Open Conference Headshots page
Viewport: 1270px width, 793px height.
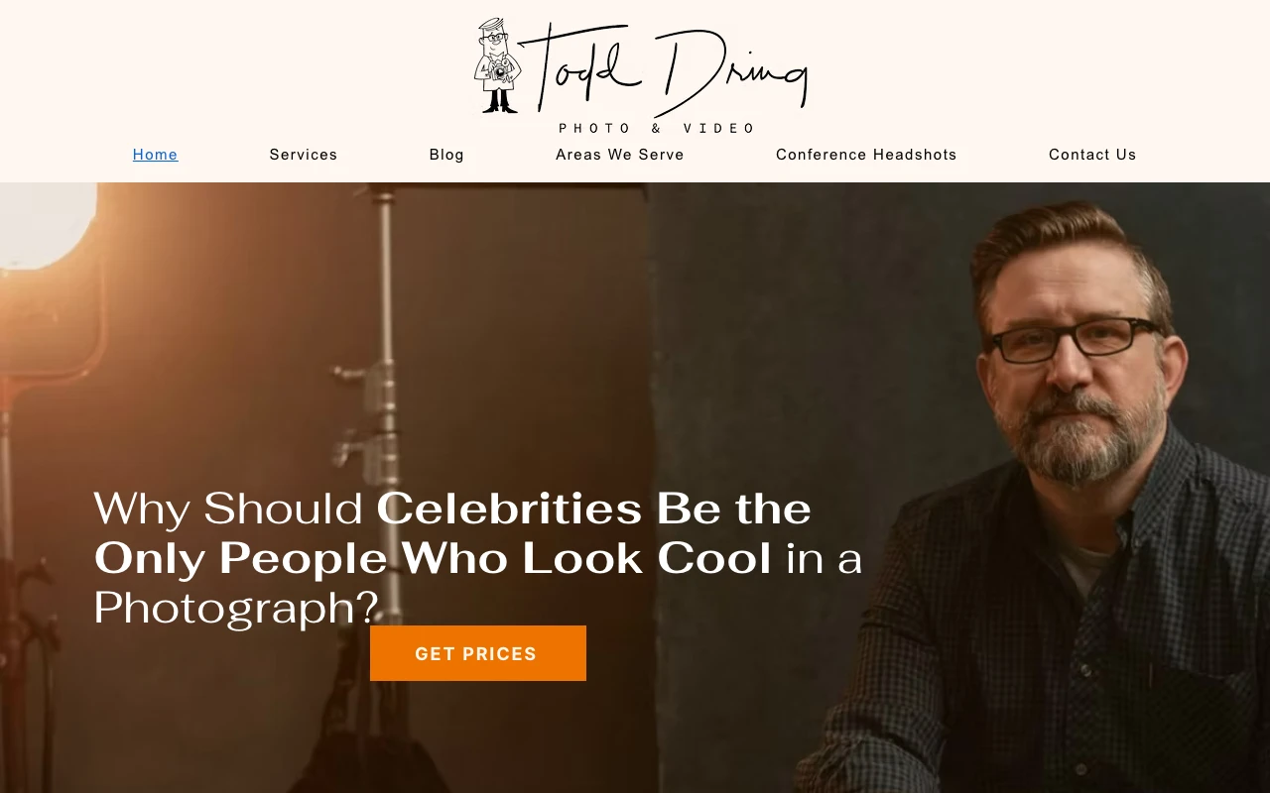866,155
